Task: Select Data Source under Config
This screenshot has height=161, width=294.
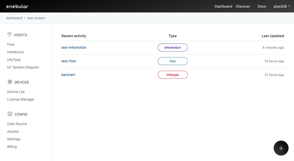Action: pos(17,124)
